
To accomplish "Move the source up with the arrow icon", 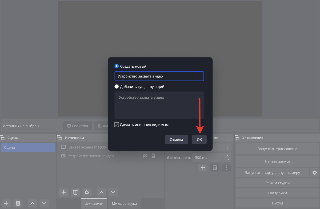I will 101,192.
